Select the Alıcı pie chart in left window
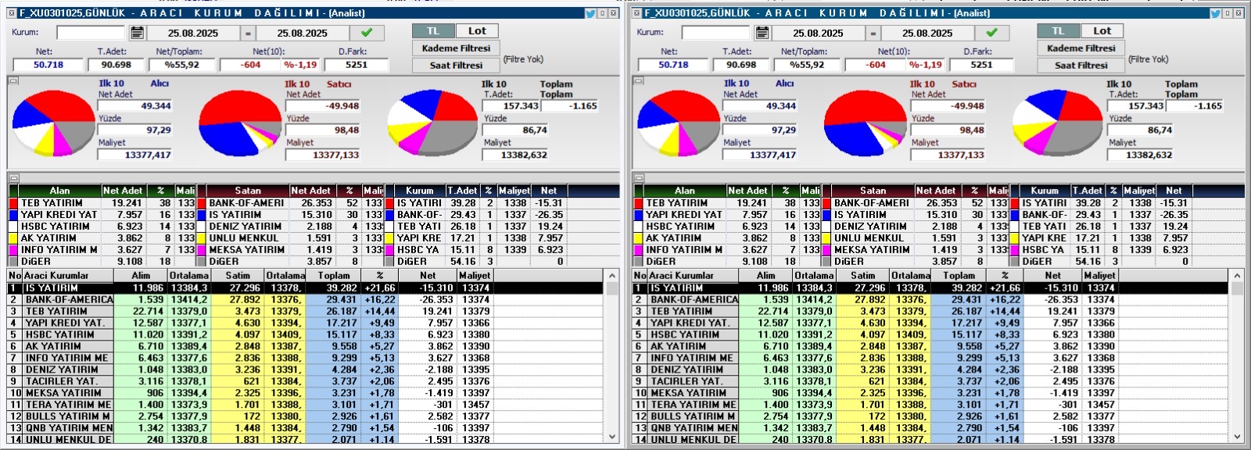The width and height of the screenshot is (1251, 450). click(x=52, y=123)
